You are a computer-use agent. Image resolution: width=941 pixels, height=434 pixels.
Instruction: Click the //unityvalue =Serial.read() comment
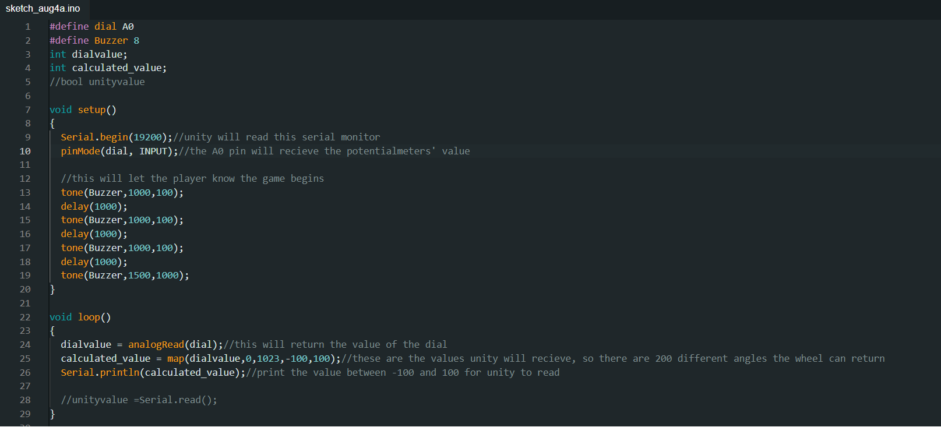139,400
